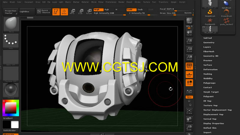Toggle Local transformations
Image resolution: width=240 pixels, height=135 pixels.
pyautogui.click(x=189, y=83)
